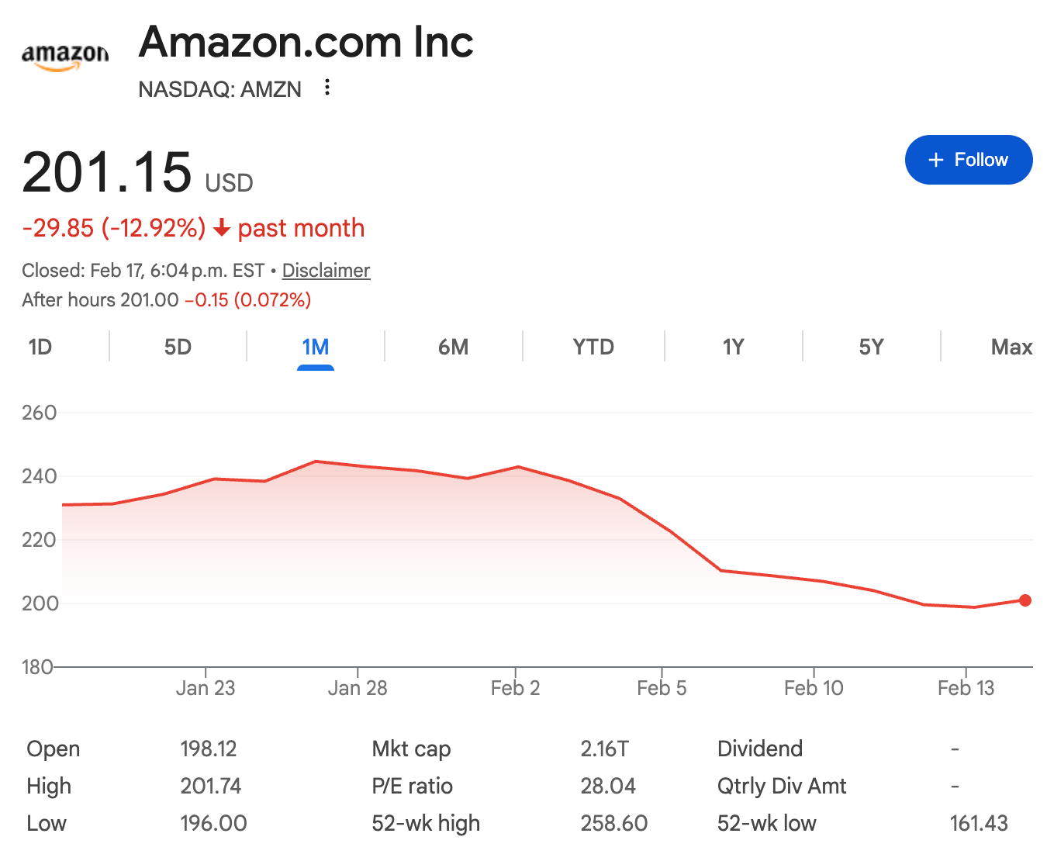
Task: Click the Amazon logo icon
Action: tap(65, 57)
